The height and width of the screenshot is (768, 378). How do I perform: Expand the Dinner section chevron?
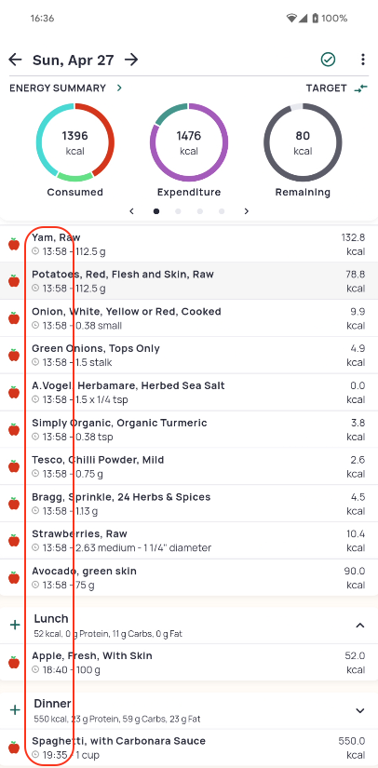pos(360,710)
